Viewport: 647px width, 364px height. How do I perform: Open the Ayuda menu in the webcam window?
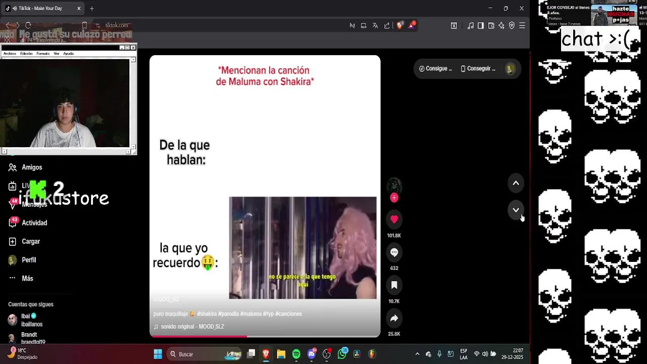pos(69,54)
